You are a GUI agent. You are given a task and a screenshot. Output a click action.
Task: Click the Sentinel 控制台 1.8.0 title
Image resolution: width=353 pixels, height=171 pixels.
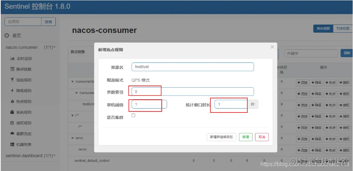point(37,6)
